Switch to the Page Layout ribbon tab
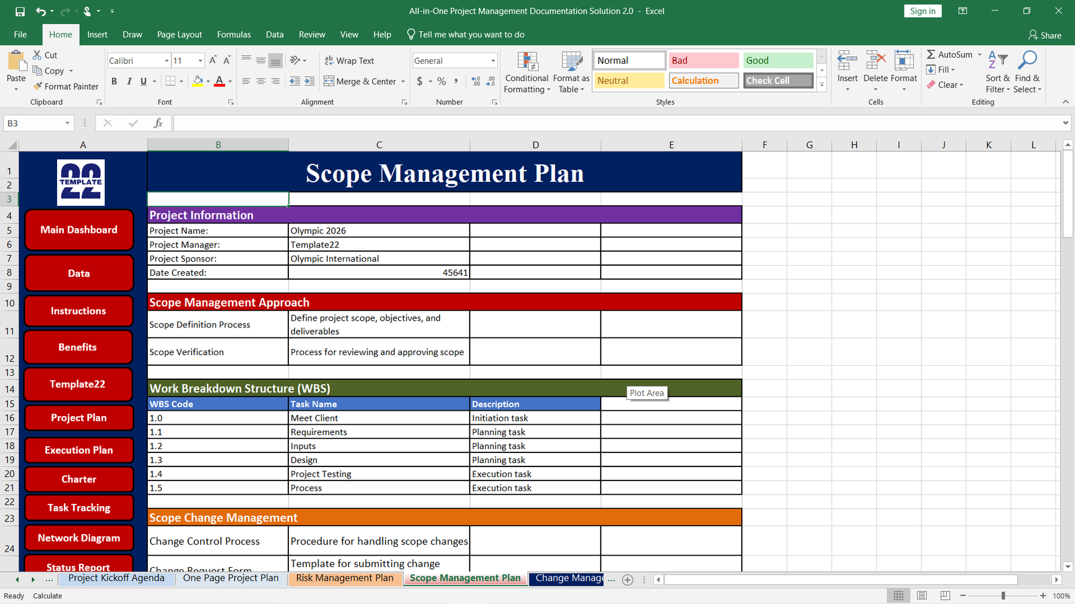Image resolution: width=1075 pixels, height=604 pixels. click(179, 34)
